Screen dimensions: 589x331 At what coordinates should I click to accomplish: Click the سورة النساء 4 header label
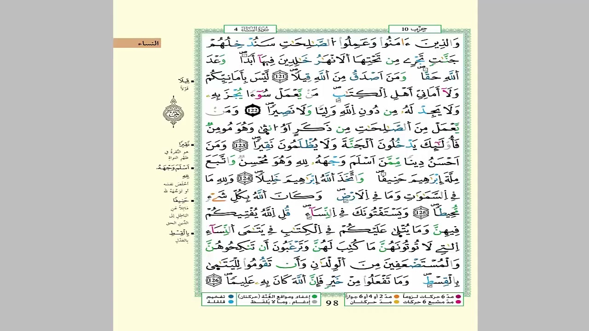[x=250, y=29]
